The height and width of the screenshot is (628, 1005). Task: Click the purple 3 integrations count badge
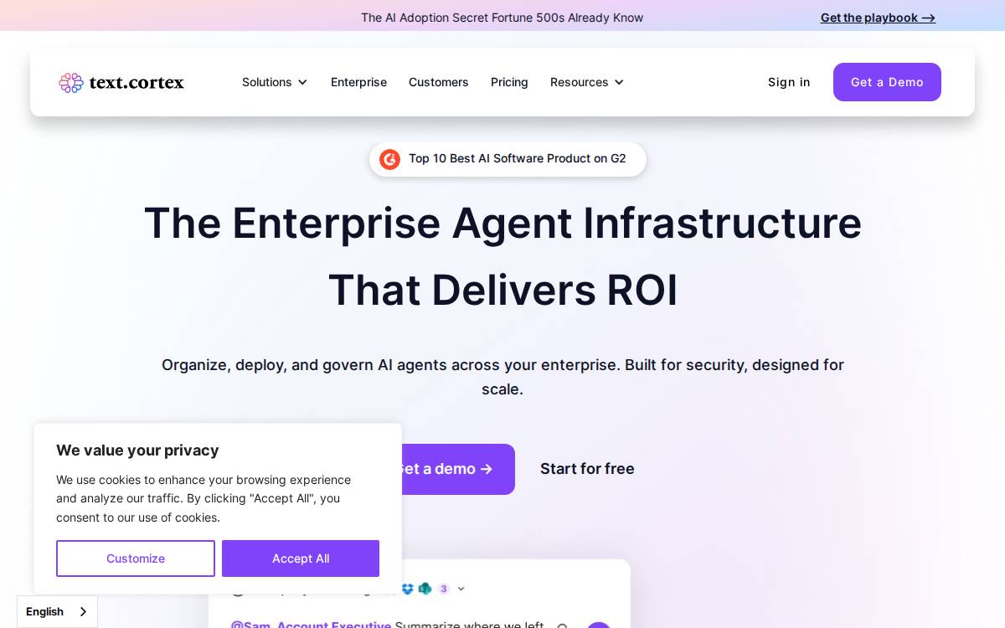tap(444, 589)
